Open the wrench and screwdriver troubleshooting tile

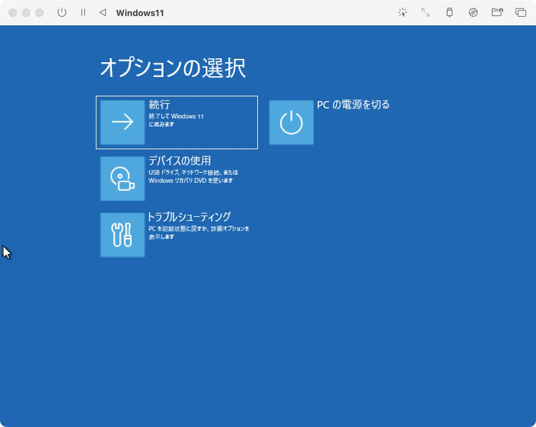(123, 235)
